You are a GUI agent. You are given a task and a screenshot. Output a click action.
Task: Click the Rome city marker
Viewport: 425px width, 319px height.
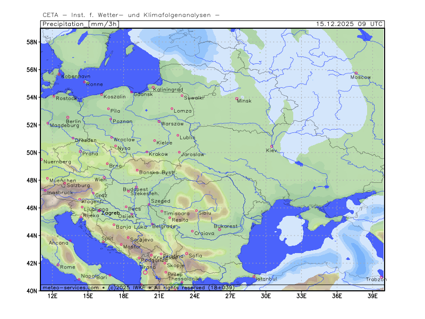coord(58,264)
